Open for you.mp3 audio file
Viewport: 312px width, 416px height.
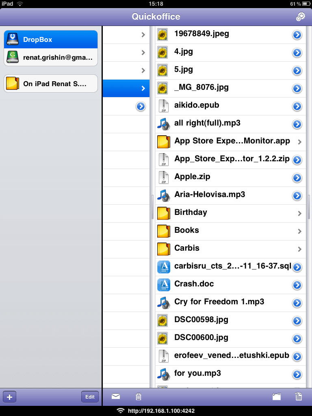pos(231,374)
